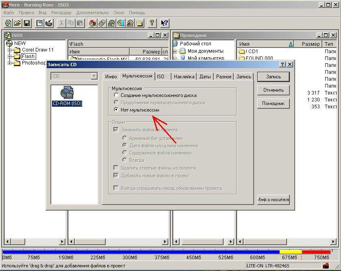Open the Дополнительно menu

92,13
